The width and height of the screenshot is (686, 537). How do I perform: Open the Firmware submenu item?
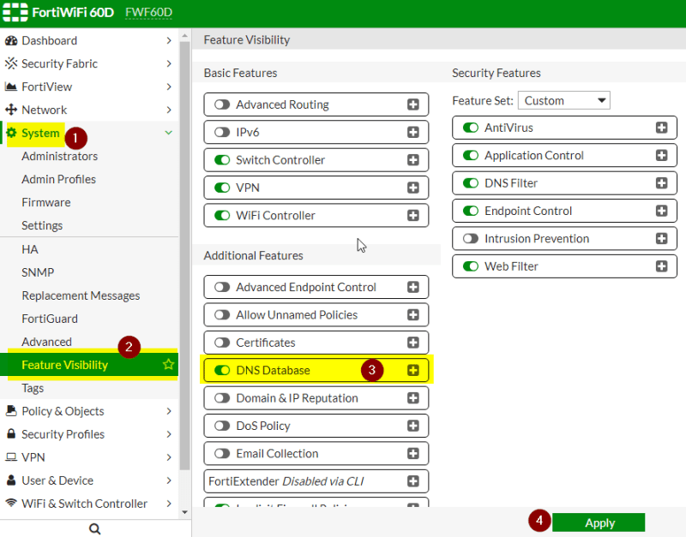point(46,202)
